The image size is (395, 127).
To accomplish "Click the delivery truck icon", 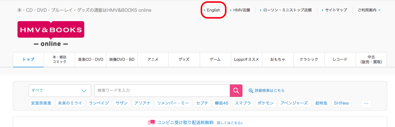I will tap(151, 122).
